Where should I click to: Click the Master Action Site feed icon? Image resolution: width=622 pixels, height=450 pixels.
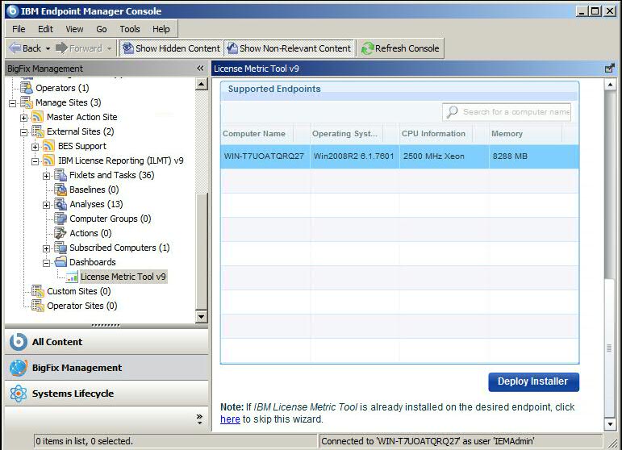[x=38, y=117]
